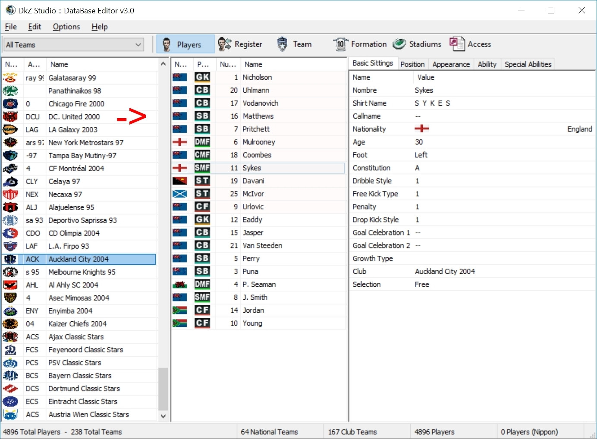
Task: Click the Necaxa 97 crest icon
Action: 10,194
